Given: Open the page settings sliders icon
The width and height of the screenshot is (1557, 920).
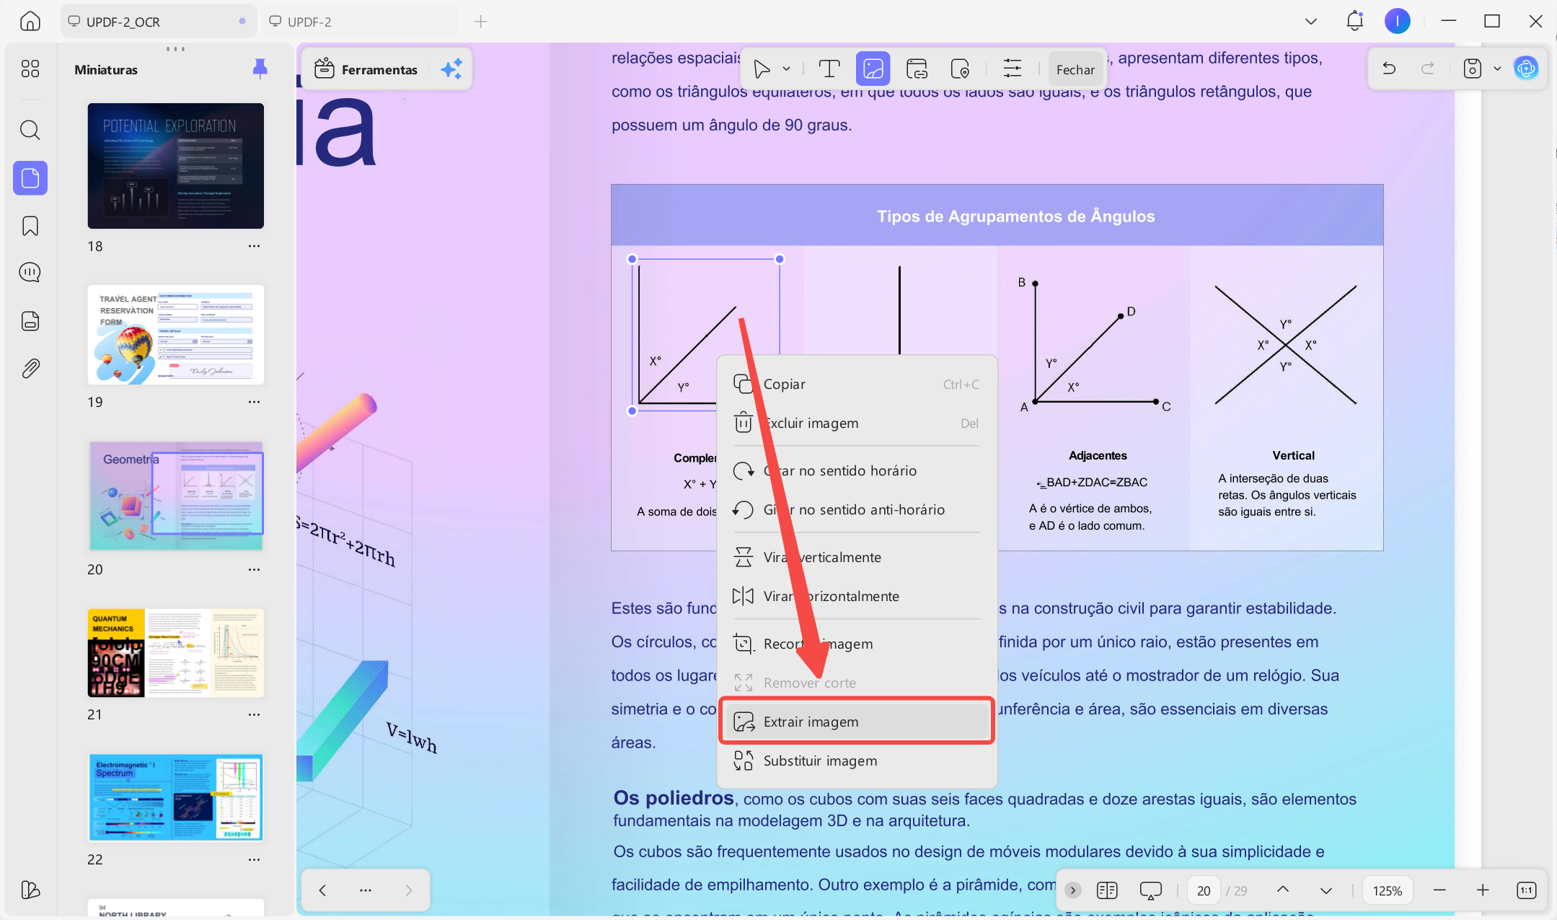Looking at the screenshot, I should coord(1013,69).
